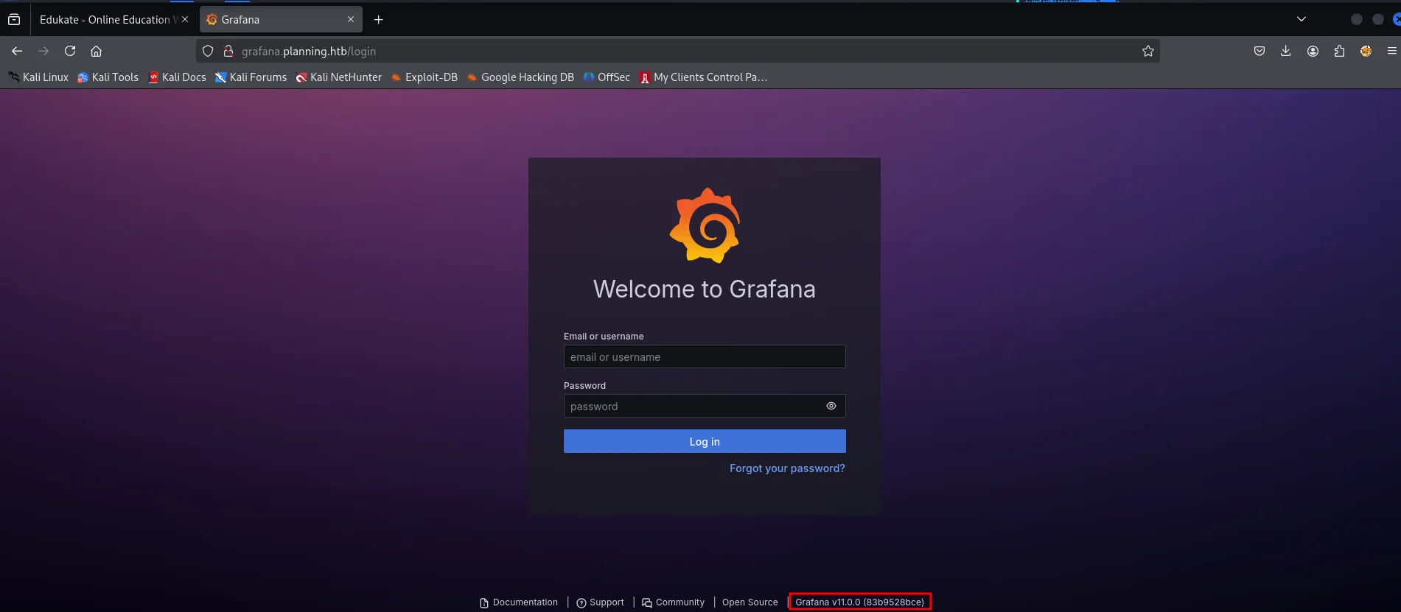Screen dimensions: 1401x612
Task: Open the Firefox account icon
Action: click(1313, 51)
